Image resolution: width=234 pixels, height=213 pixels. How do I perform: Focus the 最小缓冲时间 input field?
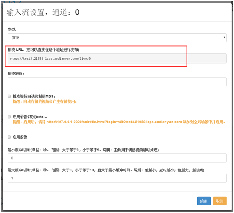117,158
